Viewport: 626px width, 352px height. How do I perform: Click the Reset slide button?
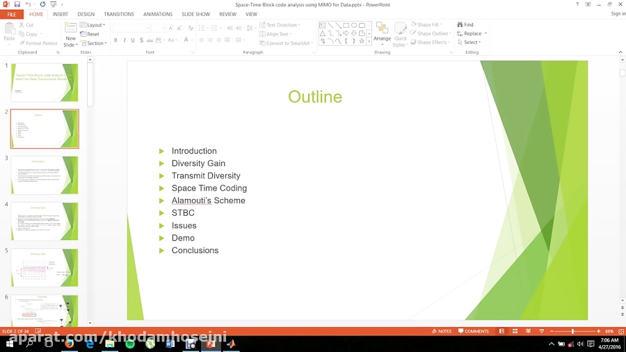pyautogui.click(x=93, y=34)
